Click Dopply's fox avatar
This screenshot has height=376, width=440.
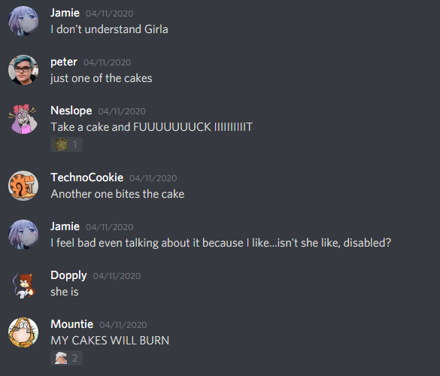[x=23, y=284]
